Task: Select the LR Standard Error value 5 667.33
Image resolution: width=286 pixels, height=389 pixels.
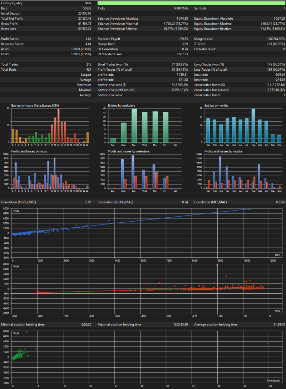Action: click(182, 54)
